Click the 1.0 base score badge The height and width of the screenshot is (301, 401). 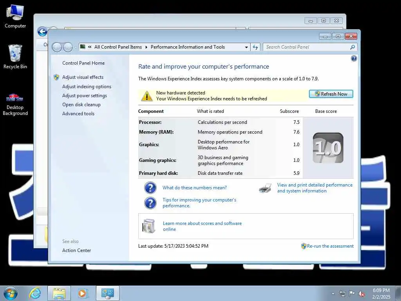tap(328, 148)
